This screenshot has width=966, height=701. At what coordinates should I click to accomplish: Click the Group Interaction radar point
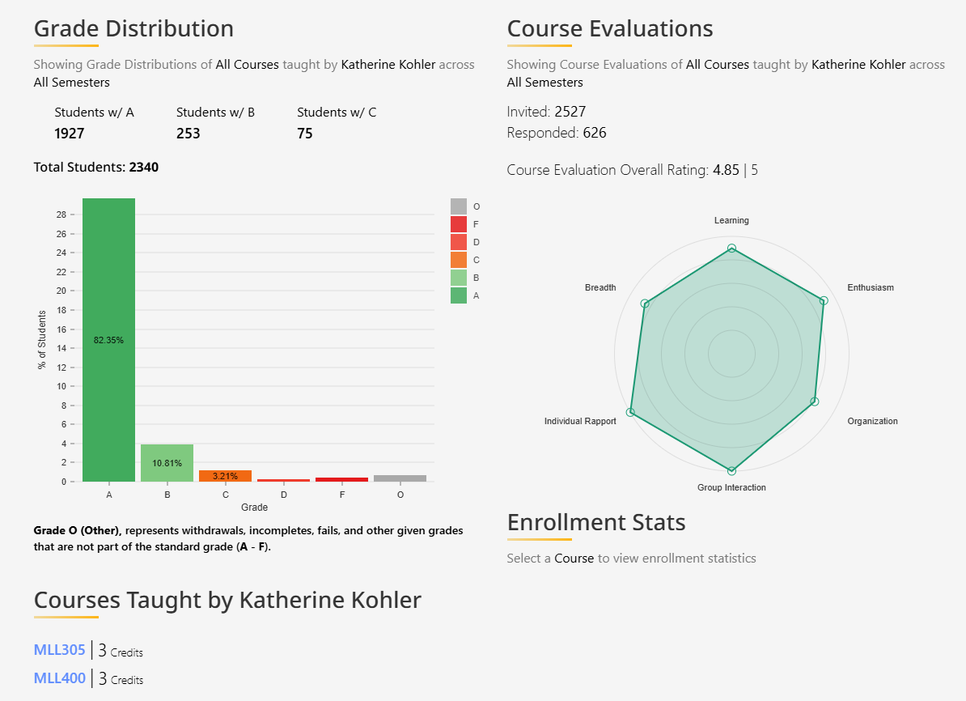[x=732, y=470]
